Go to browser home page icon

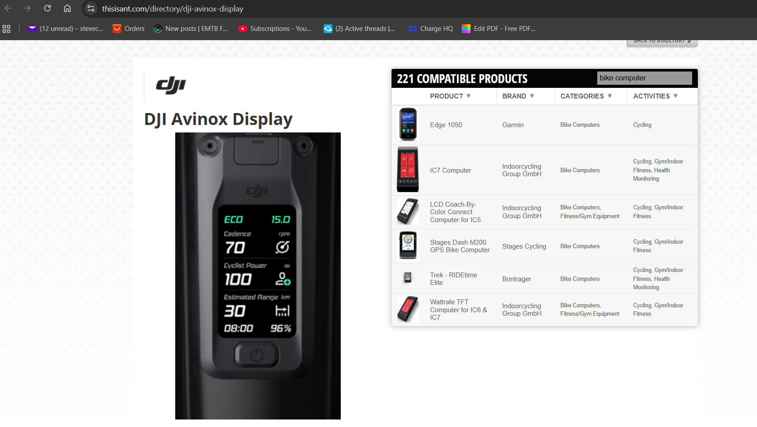pyautogui.click(x=67, y=8)
